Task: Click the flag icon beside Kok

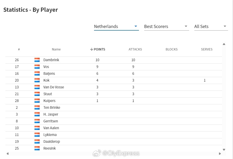Action: click(x=37, y=80)
